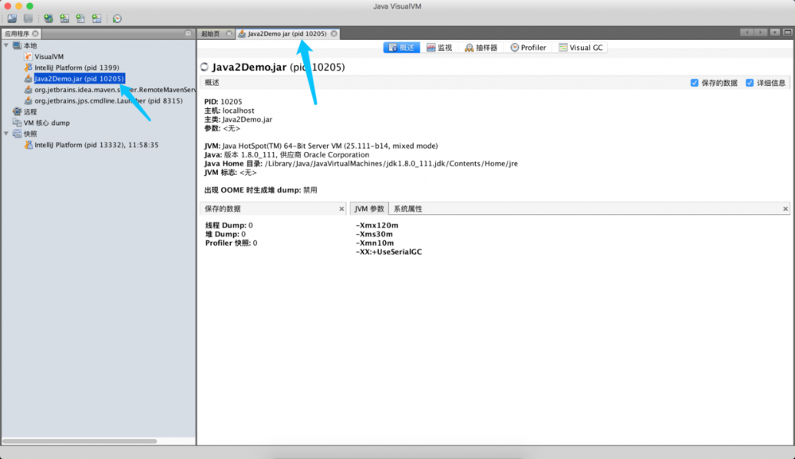795x459 pixels.
Task: Switch to the Visual GC tab
Action: click(x=582, y=47)
